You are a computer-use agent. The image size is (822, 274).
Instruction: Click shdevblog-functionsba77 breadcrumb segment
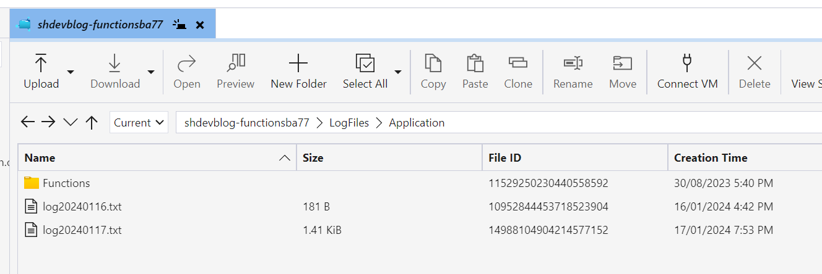247,123
